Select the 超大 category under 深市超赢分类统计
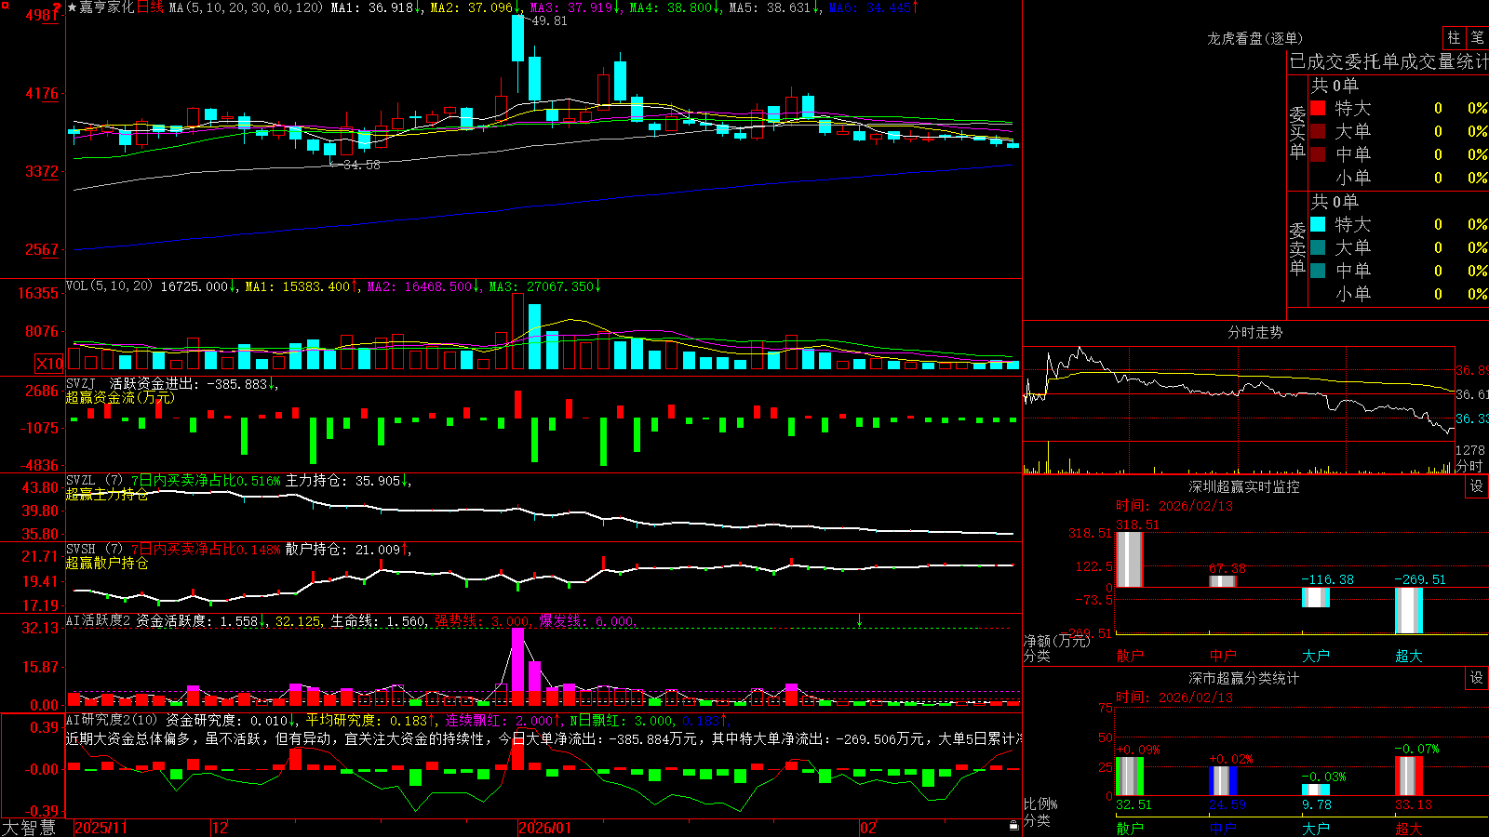1489x837 pixels. tap(1409, 829)
